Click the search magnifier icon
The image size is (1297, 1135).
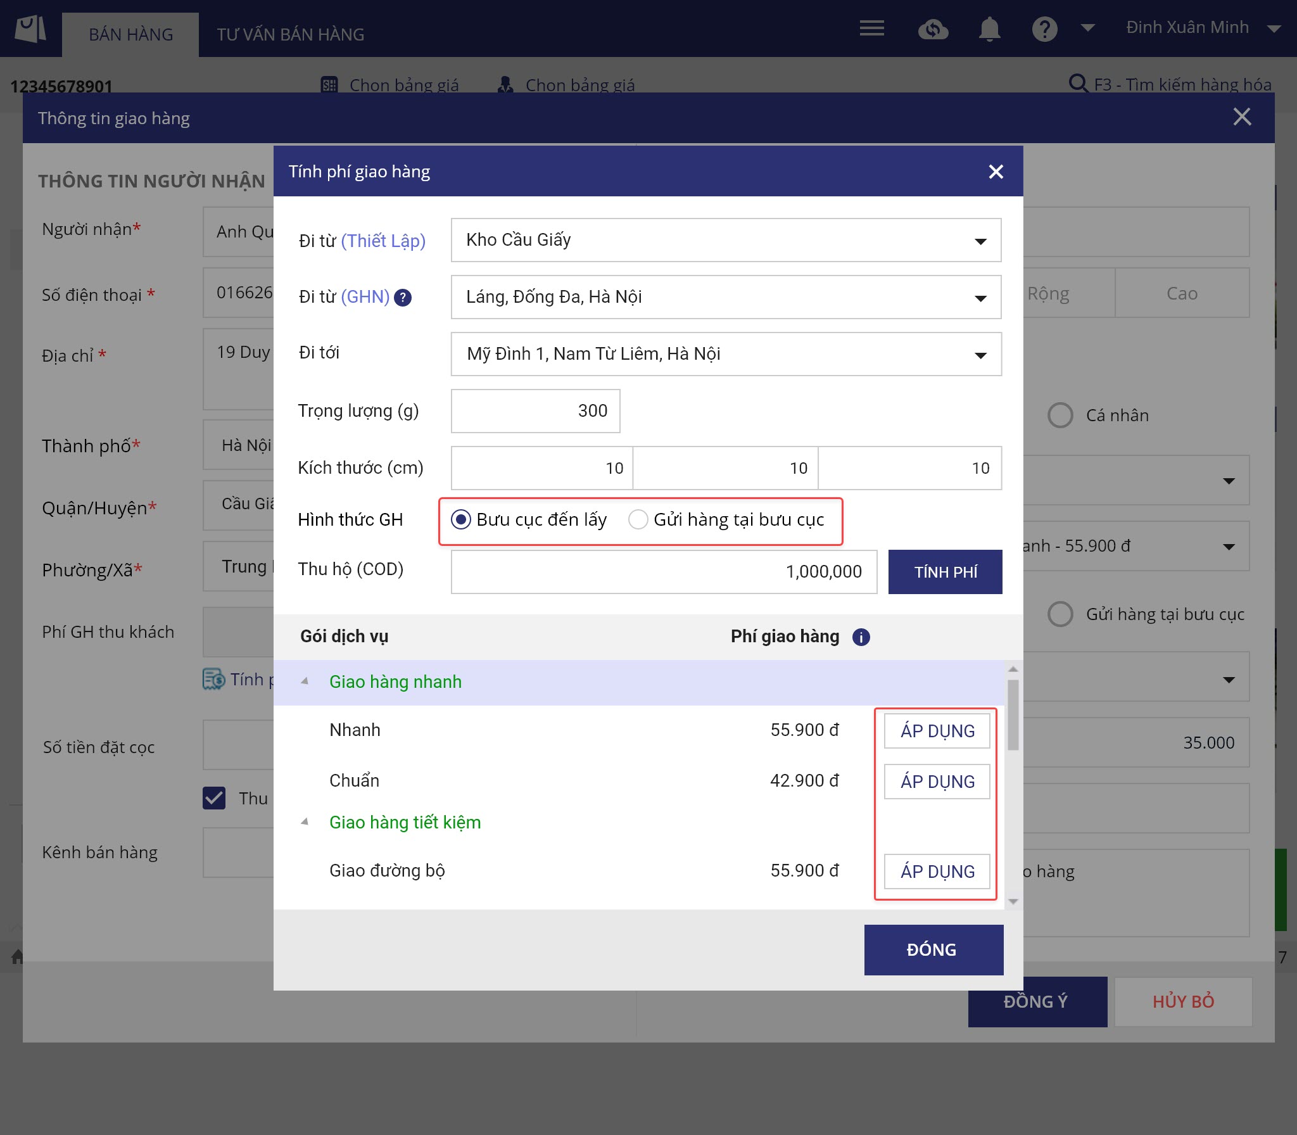(x=1077, y=84)
